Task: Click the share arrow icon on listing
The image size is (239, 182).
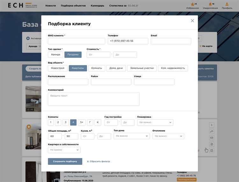Action: [x=212, y=131]
